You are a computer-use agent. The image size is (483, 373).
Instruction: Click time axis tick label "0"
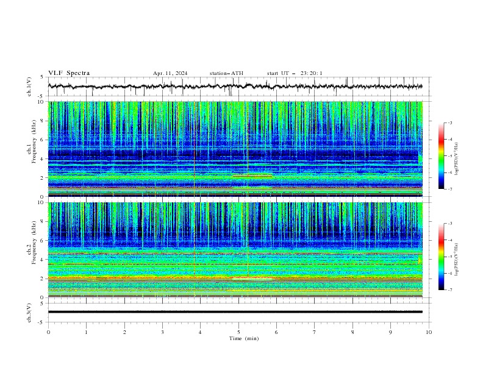(x=48, y=332)
